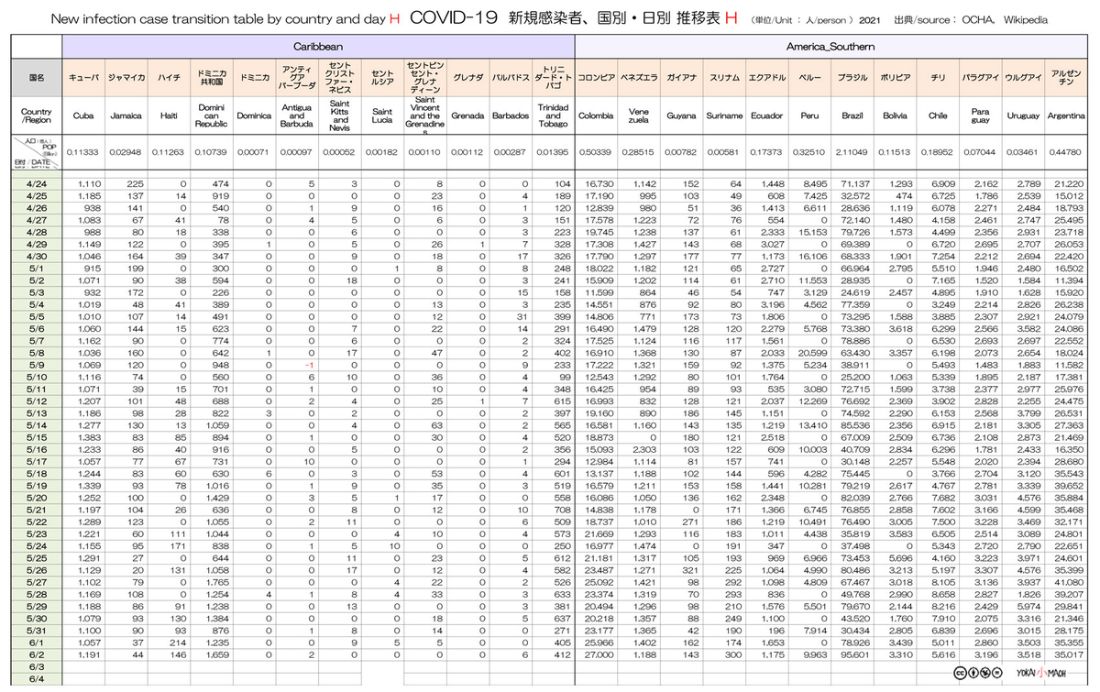Click the POP / DATE diagonal header cell

click(37, 151)
